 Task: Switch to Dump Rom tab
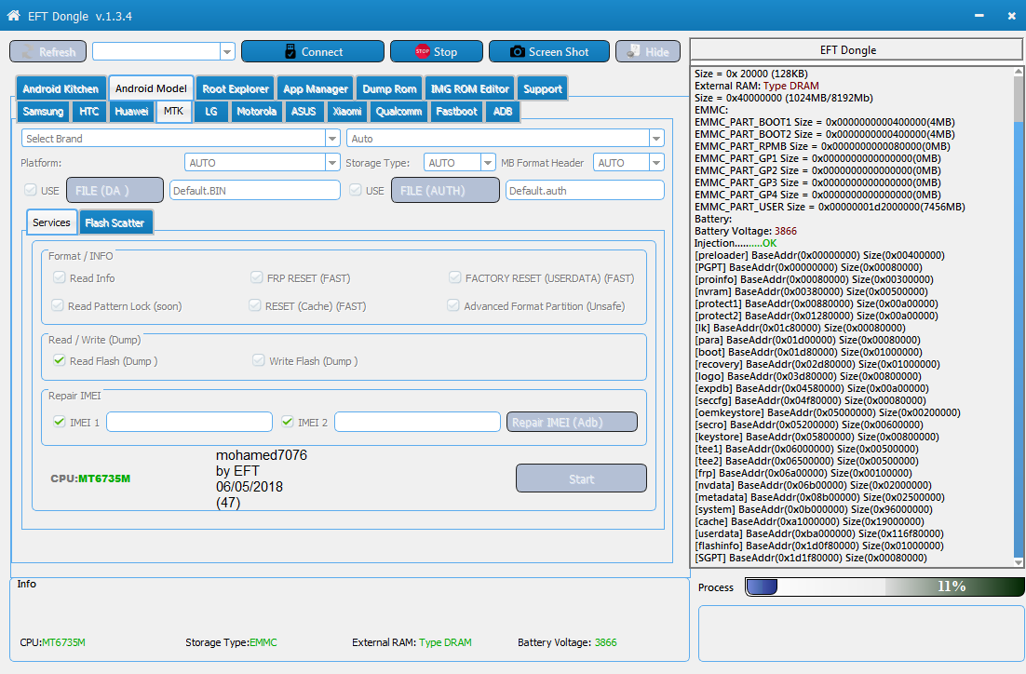pyautogui.click(x=389, y=89)
